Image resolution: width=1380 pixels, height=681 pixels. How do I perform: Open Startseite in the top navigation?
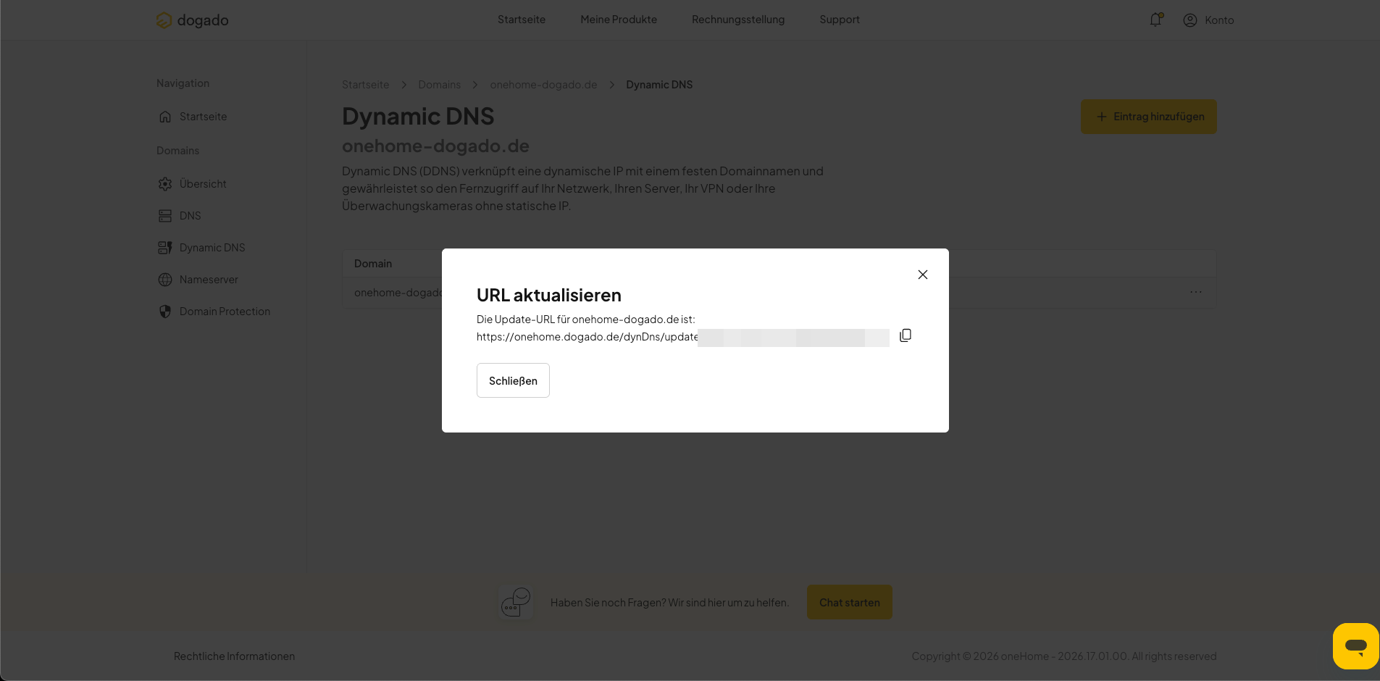[522, 20]
